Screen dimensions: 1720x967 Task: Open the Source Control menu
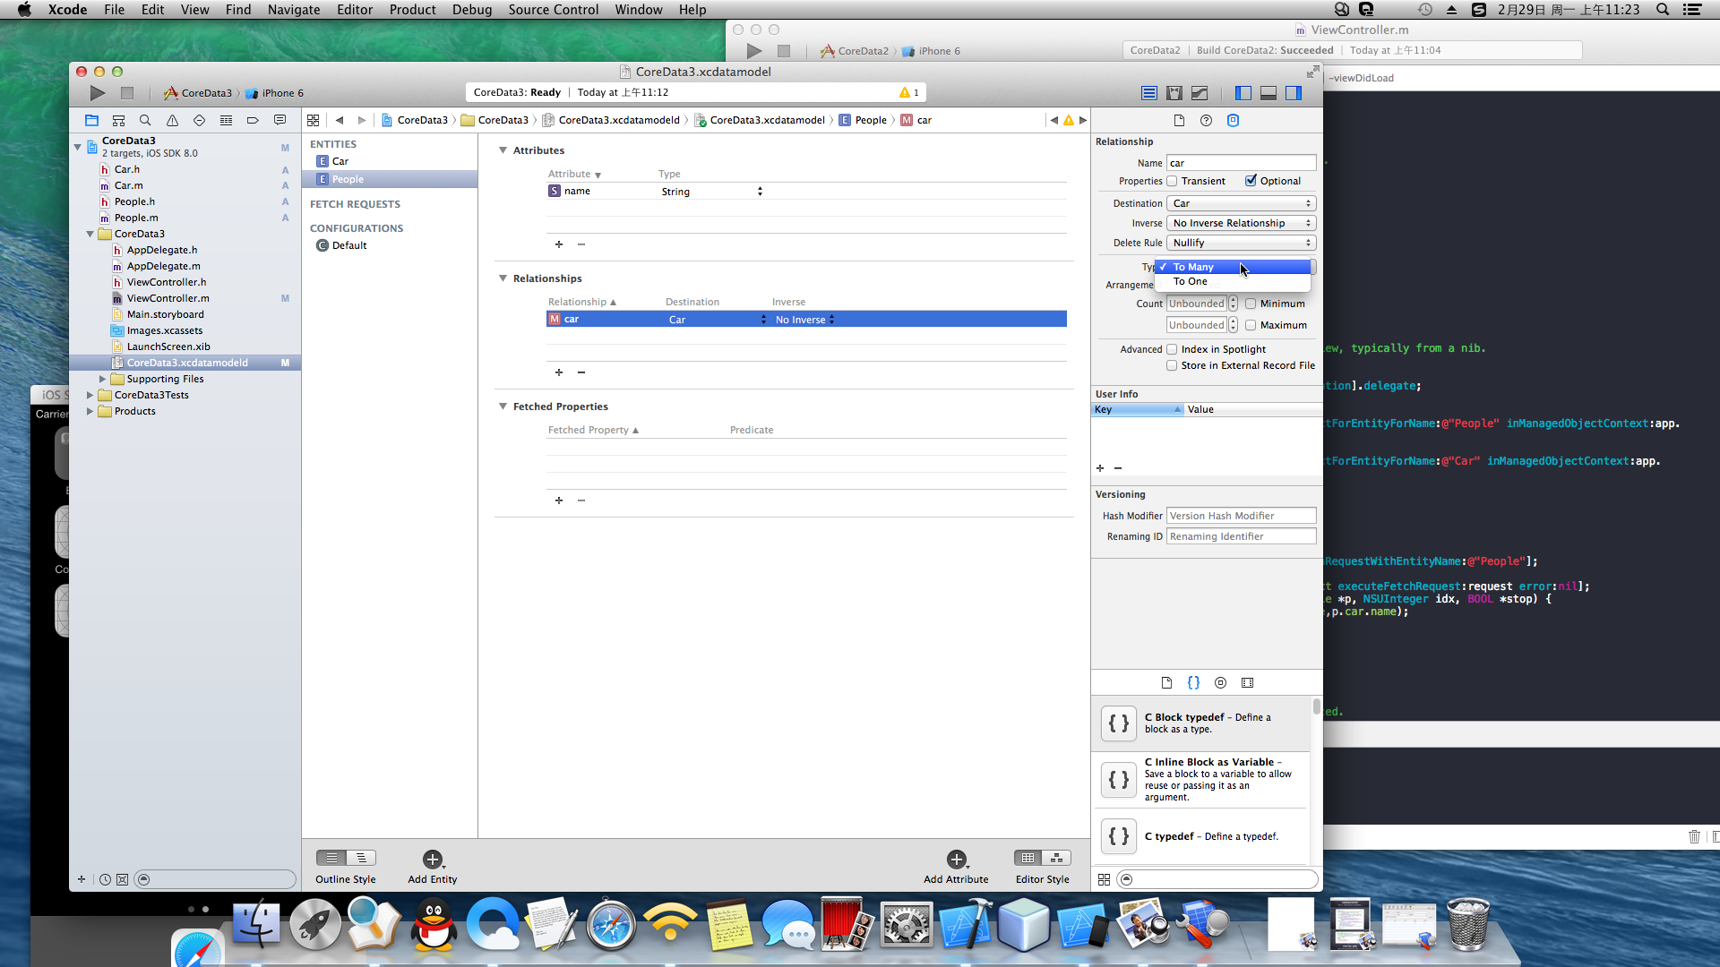coord(553,10)
